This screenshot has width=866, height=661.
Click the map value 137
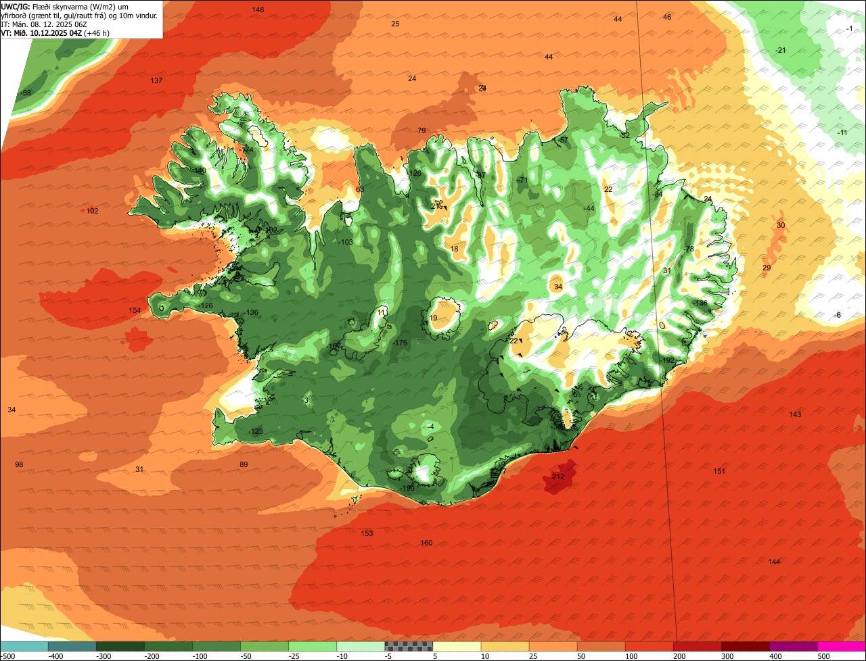(156, 80)
